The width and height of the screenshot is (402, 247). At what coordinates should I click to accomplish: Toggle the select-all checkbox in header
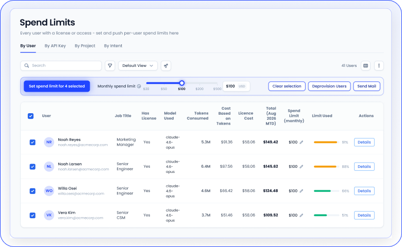point(30,116)
